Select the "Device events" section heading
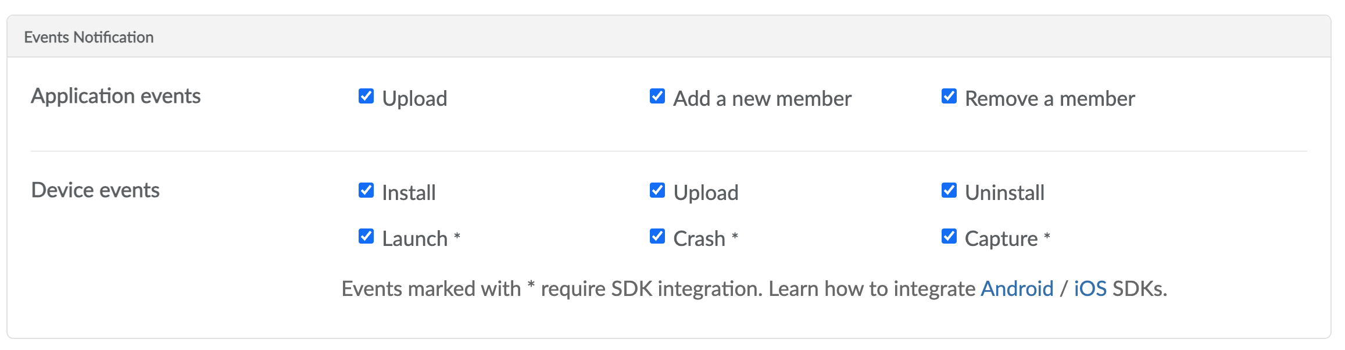 point(95,190)
